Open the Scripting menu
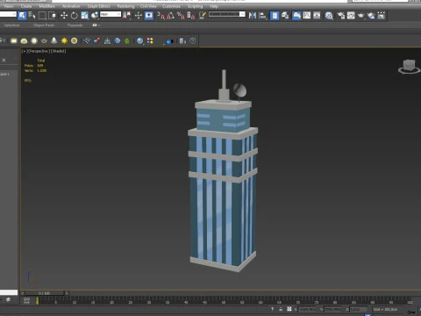This screenshot has width=421, height=316. 195,6
